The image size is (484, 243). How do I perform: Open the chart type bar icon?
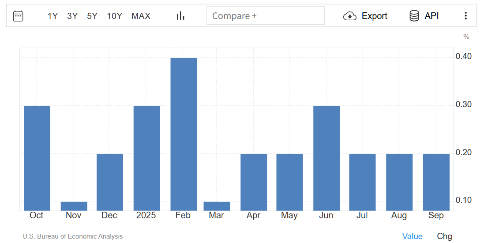(180, 16)
